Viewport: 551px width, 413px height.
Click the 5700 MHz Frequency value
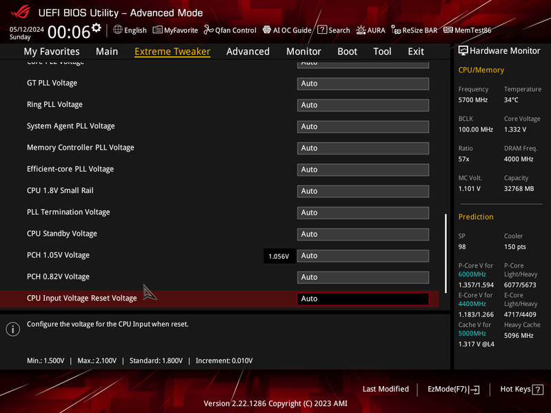472,100
